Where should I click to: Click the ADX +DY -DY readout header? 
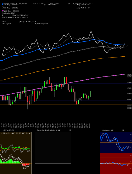[x=16, y=133]
